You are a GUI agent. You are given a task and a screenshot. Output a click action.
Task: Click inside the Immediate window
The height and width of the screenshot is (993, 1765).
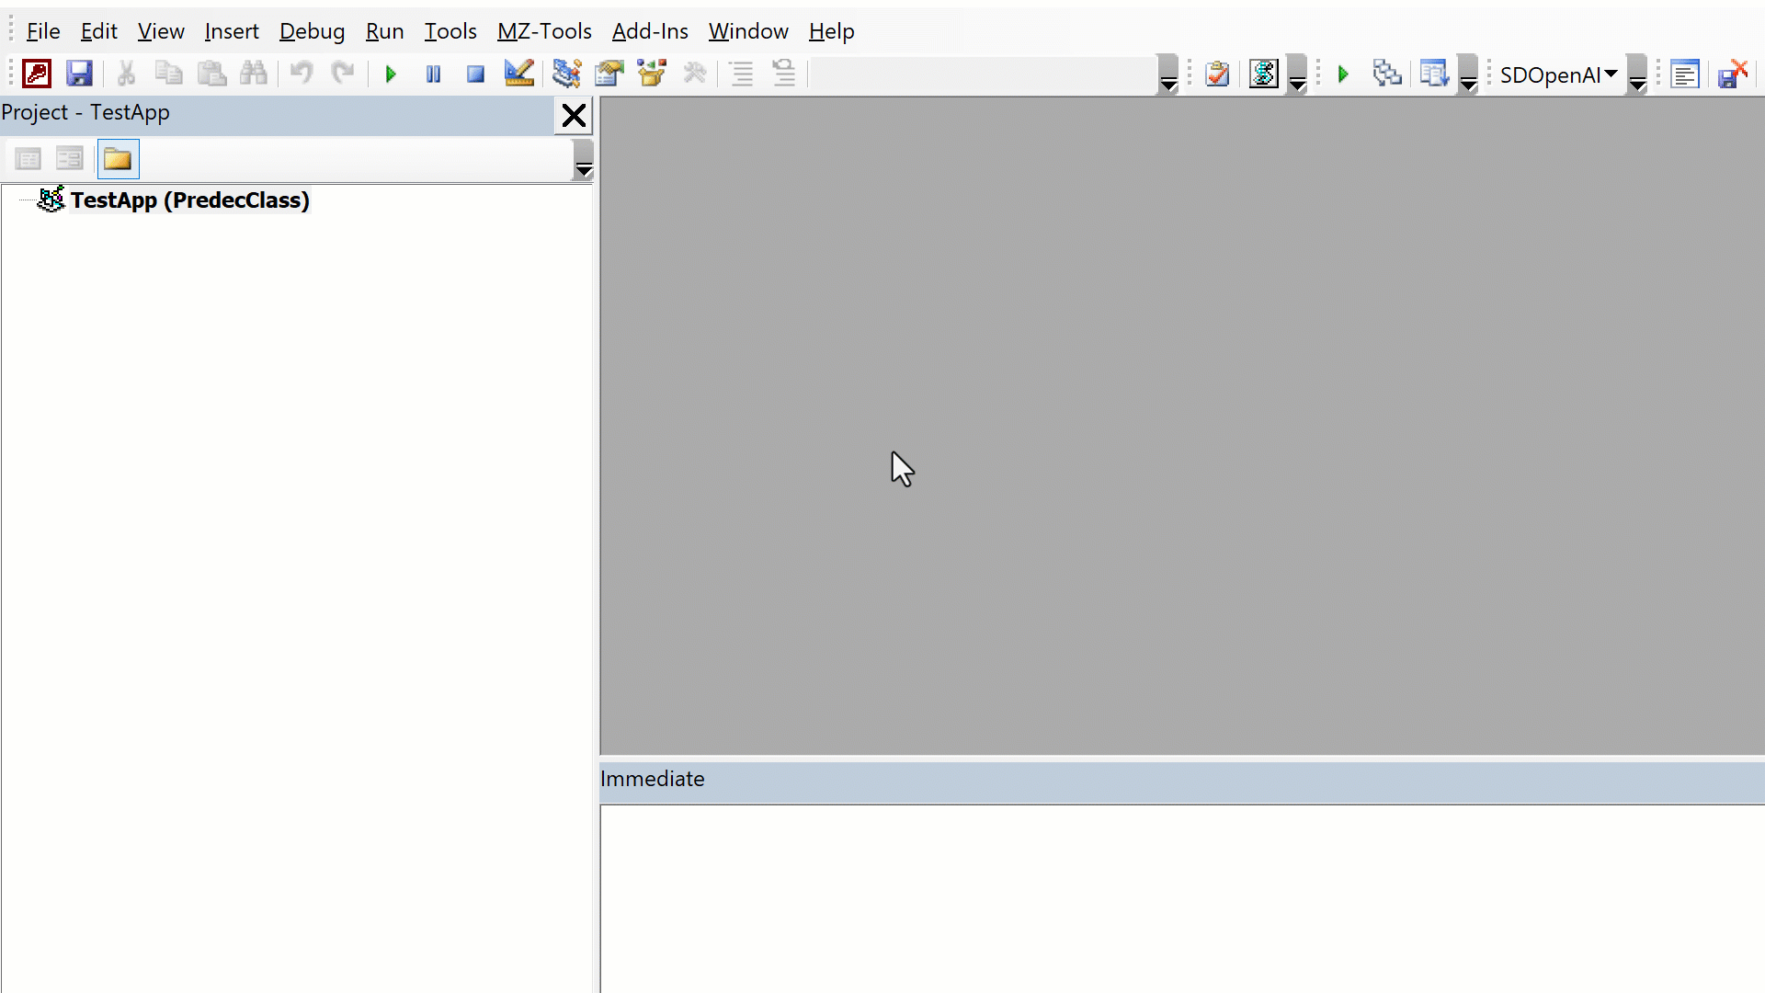(1181, 896)
